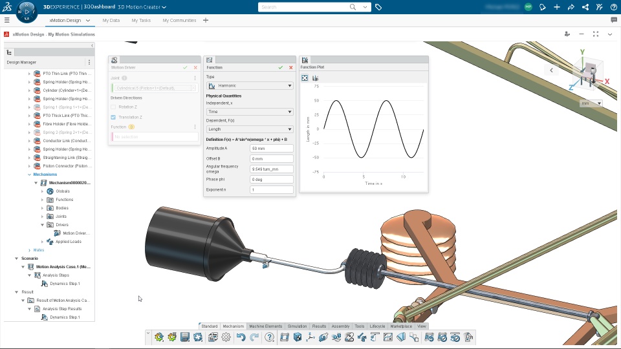Toggle the Rotation Z checkbox
Screen dimensions: 621x349
coord(113,107)
